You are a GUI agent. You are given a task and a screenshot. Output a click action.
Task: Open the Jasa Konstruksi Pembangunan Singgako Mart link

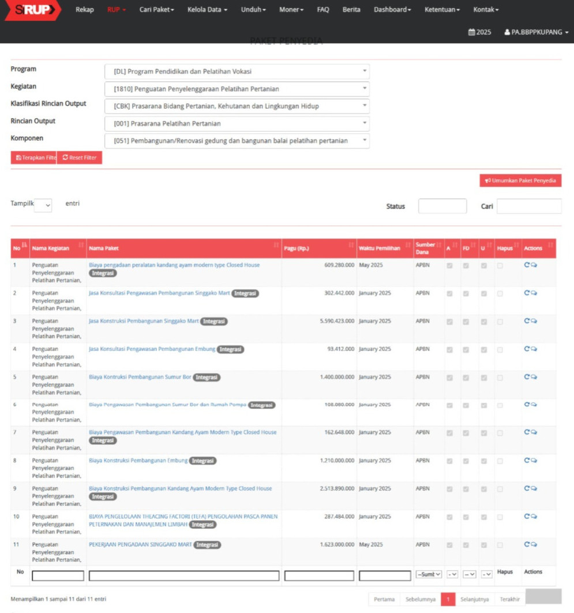(x=144, y=321)
